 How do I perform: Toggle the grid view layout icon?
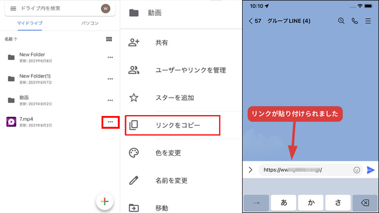tap(109, 39)
